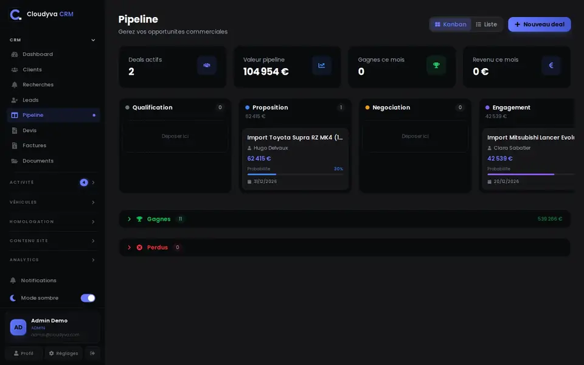Open the Profil button
This screenshot has height=365, width=584.
click(x=24, y=353)
